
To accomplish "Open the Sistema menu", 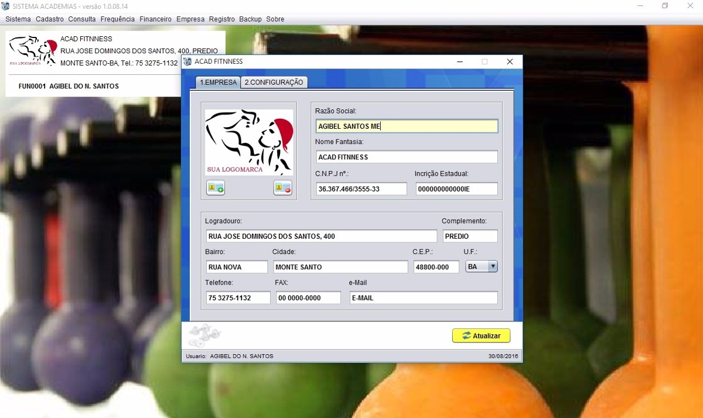I will point(18,19).
